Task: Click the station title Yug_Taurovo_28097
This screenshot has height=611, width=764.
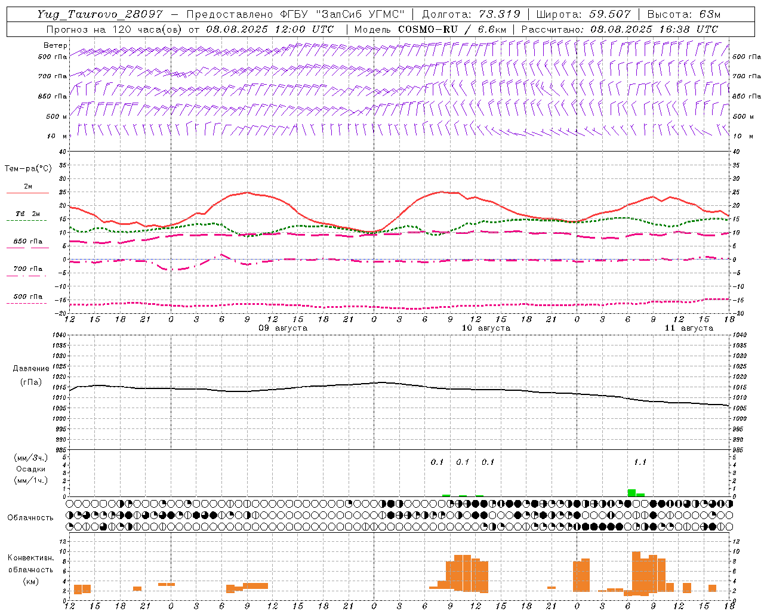Action: (100, 14)
